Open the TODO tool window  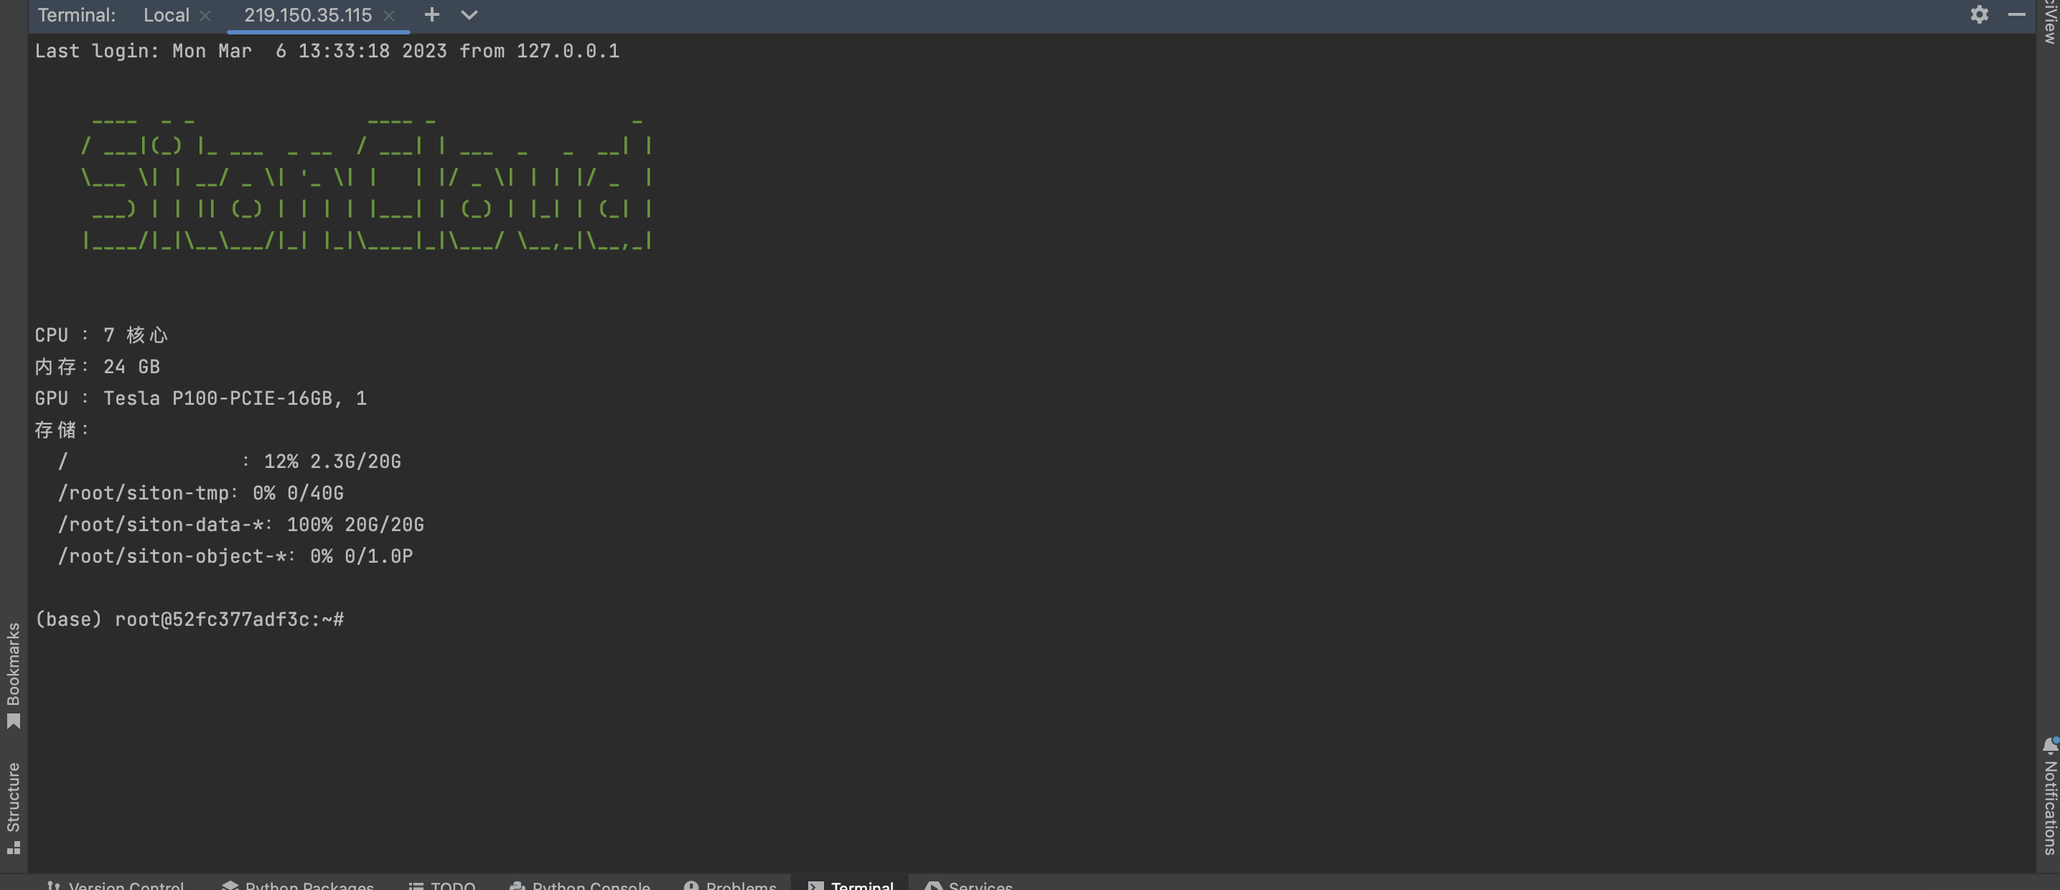pos(442,884)
